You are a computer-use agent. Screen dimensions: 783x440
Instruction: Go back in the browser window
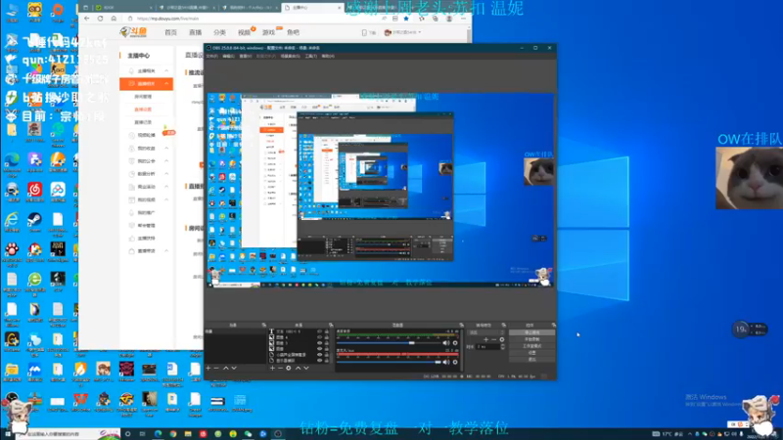pyautogui.click(x=87, y=19)
